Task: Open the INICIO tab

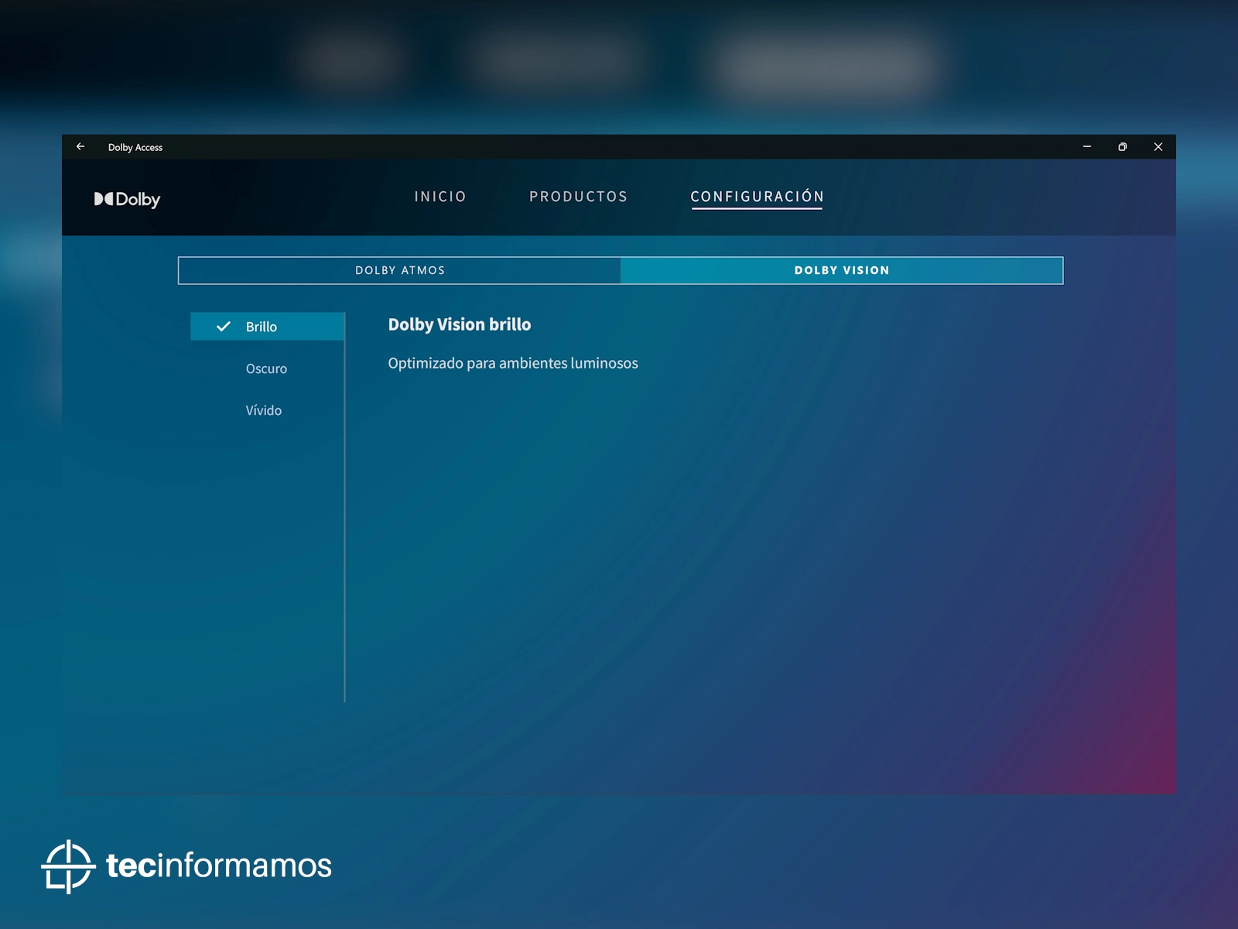Action: tap(440, 197)
